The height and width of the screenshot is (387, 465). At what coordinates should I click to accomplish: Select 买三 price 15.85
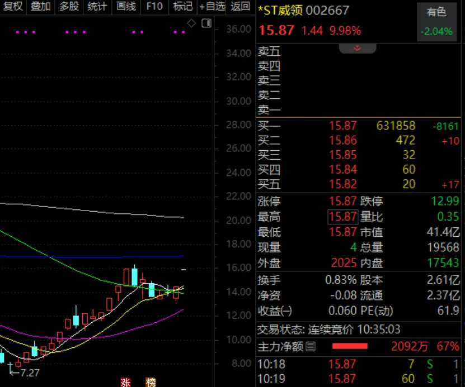(343, 155)
